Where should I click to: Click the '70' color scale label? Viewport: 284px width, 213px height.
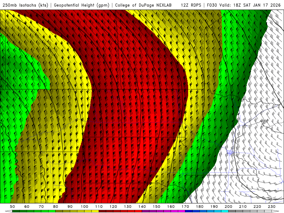tap(41, 207)
